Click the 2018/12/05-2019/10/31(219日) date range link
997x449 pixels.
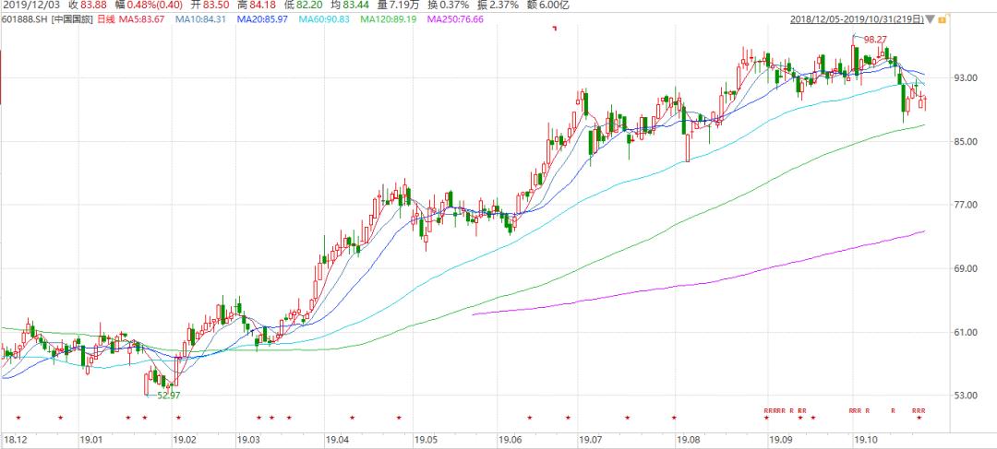point(857,19)
